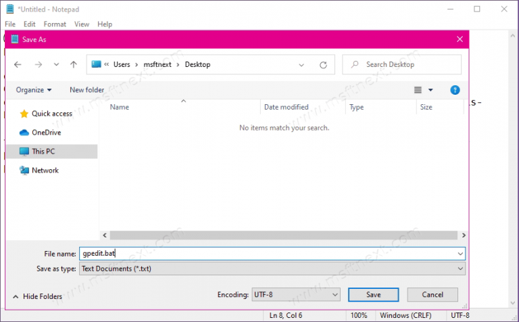This screenshot has height=322, width=519.
Task: Click the chevron between Users and msftnext
Action: [137, 65]
